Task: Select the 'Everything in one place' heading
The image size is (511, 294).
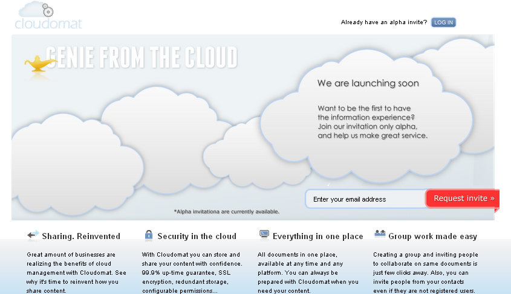Action: coord(317,236)
